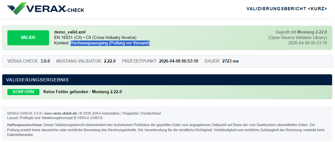Click the MUSTANG VALIDATOR value 2.22.0

(110, 61)
